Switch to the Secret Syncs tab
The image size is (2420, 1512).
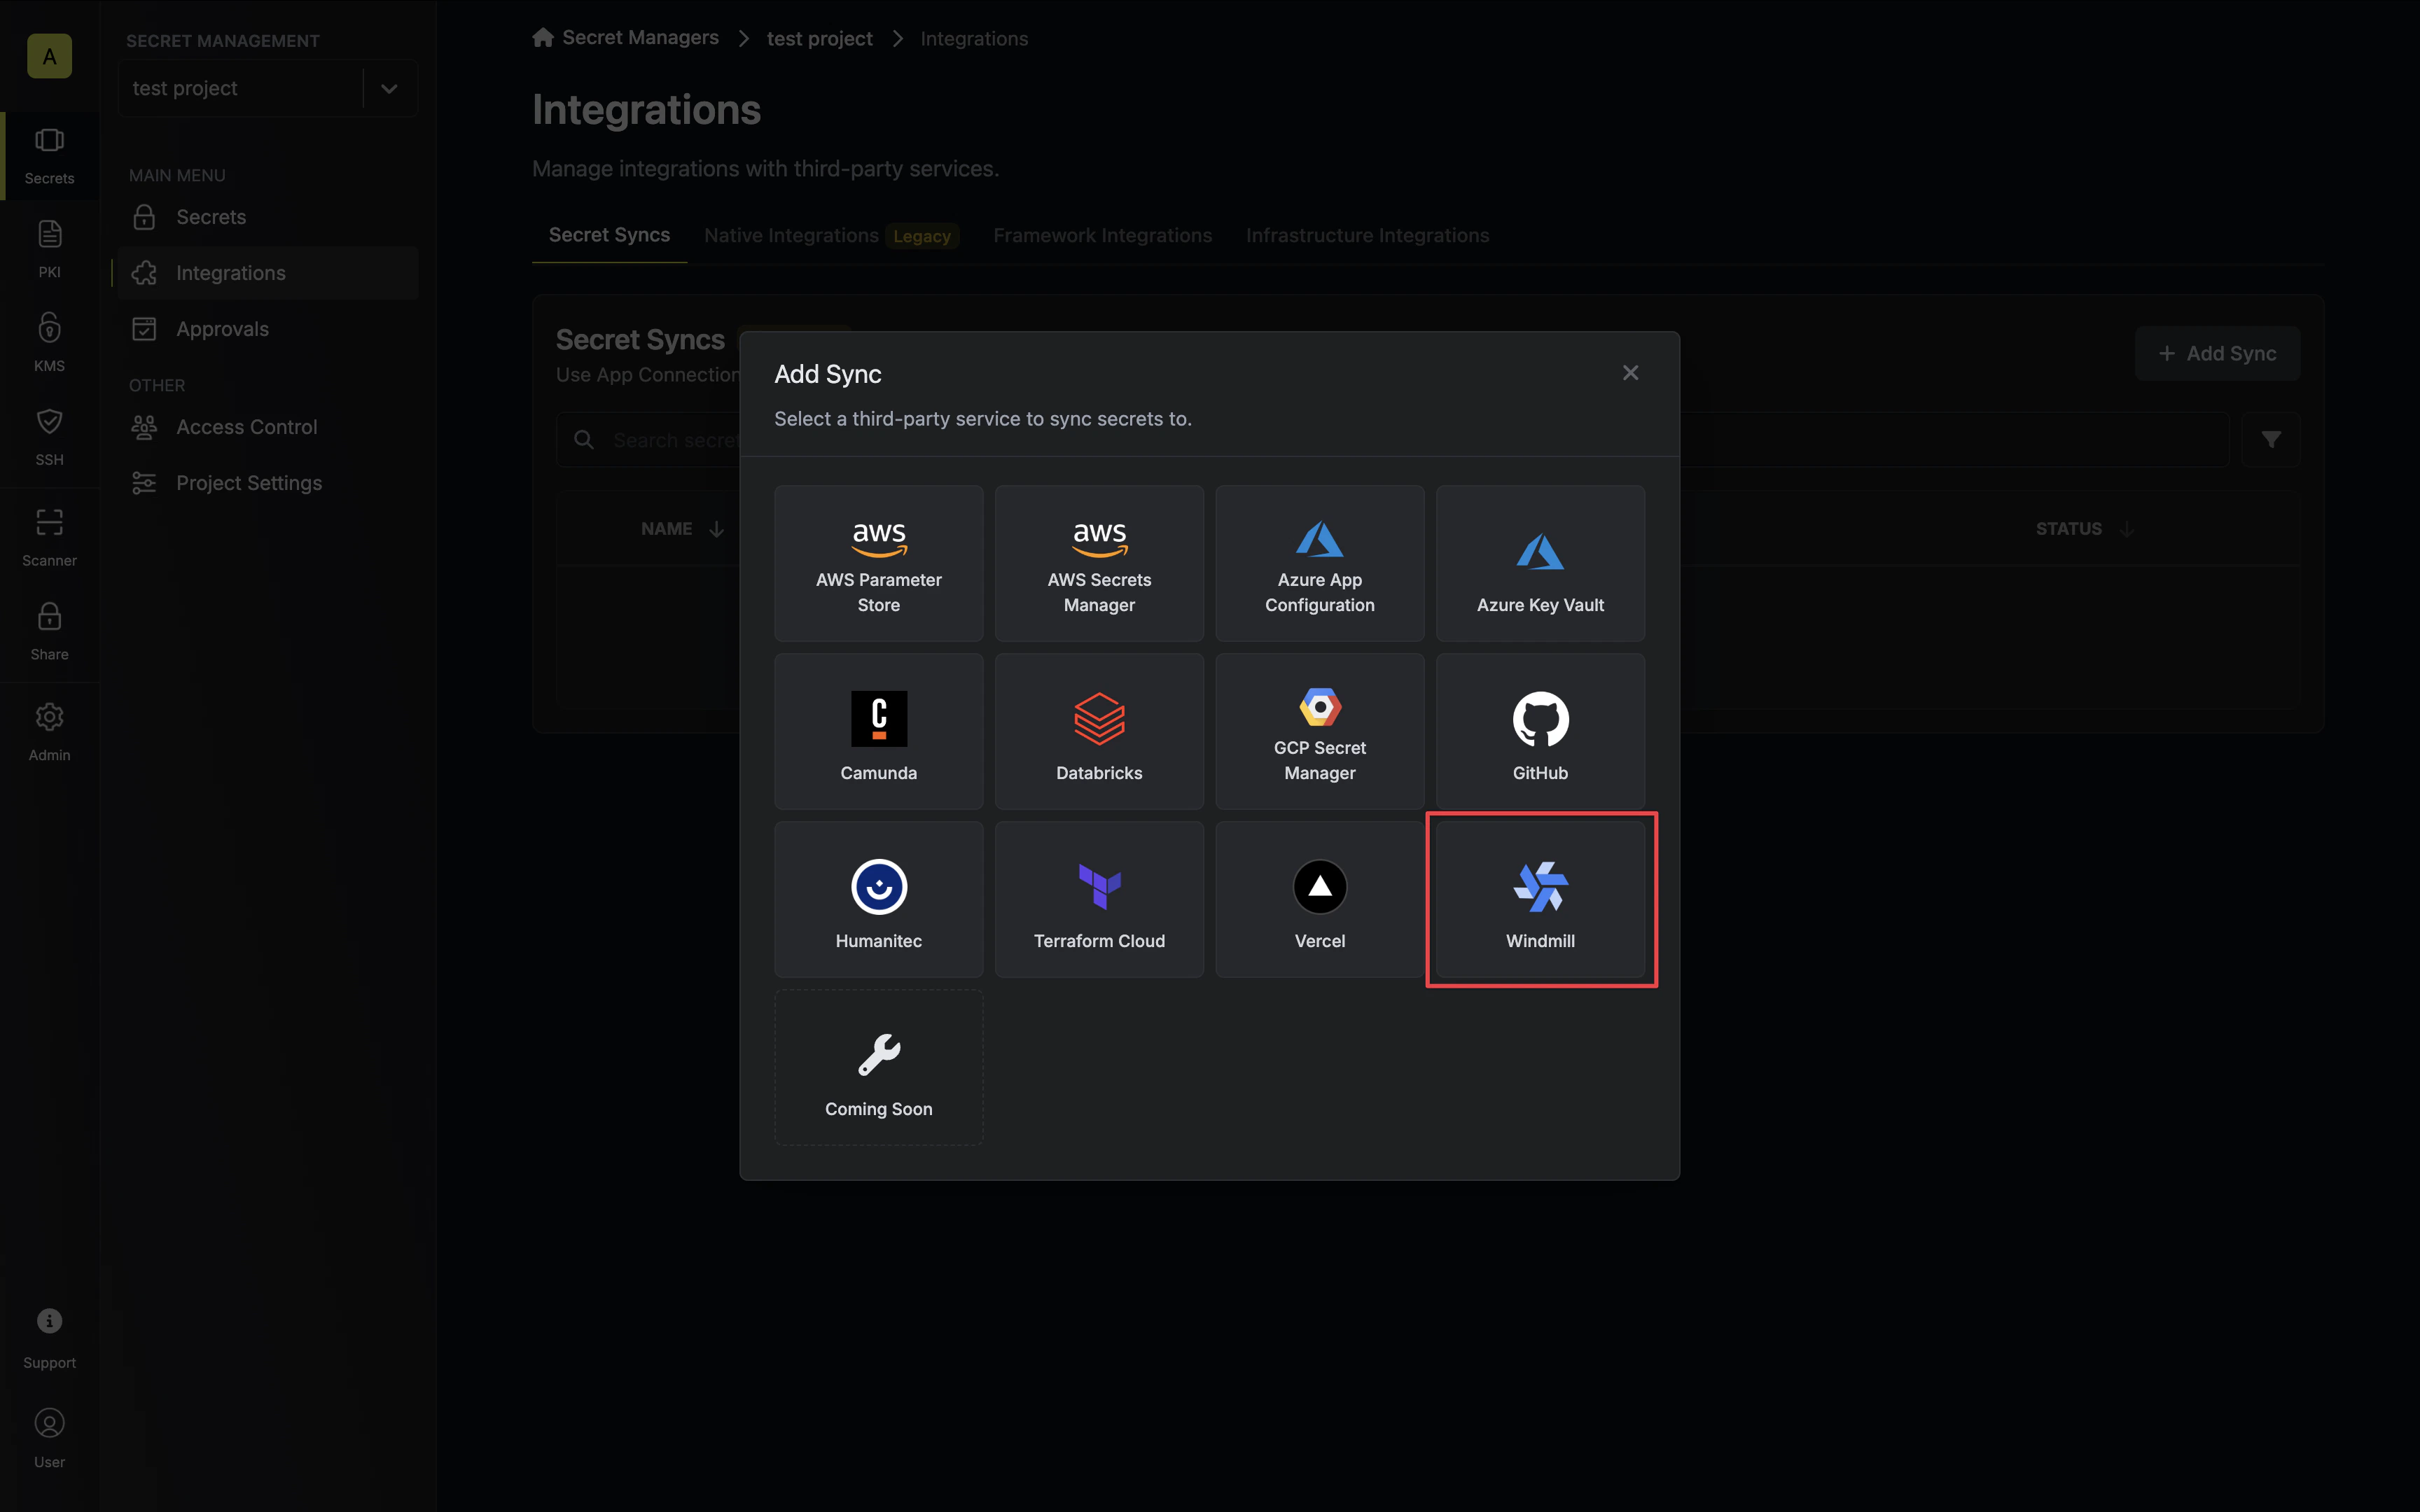(609, 235)
